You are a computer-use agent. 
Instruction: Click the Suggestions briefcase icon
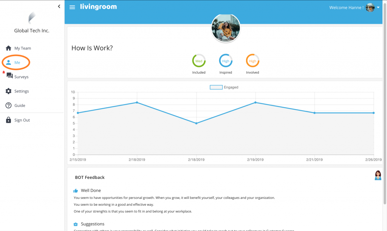click(x=76, y=224)
